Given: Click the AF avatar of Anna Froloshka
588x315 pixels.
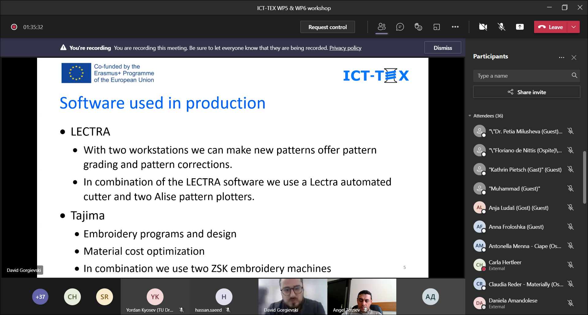Looking at the screenshot, I should (480, 227).
